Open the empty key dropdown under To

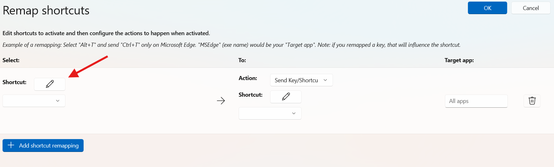pyautogui.click(x=270, y=113)
